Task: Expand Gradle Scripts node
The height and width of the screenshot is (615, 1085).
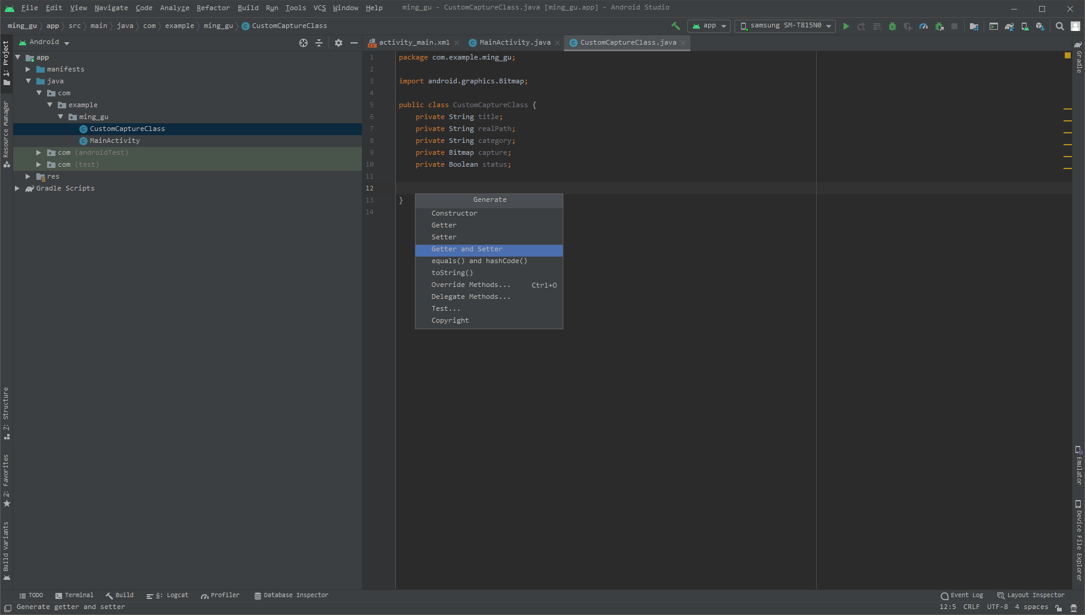Action: click(x=17, y=189)
